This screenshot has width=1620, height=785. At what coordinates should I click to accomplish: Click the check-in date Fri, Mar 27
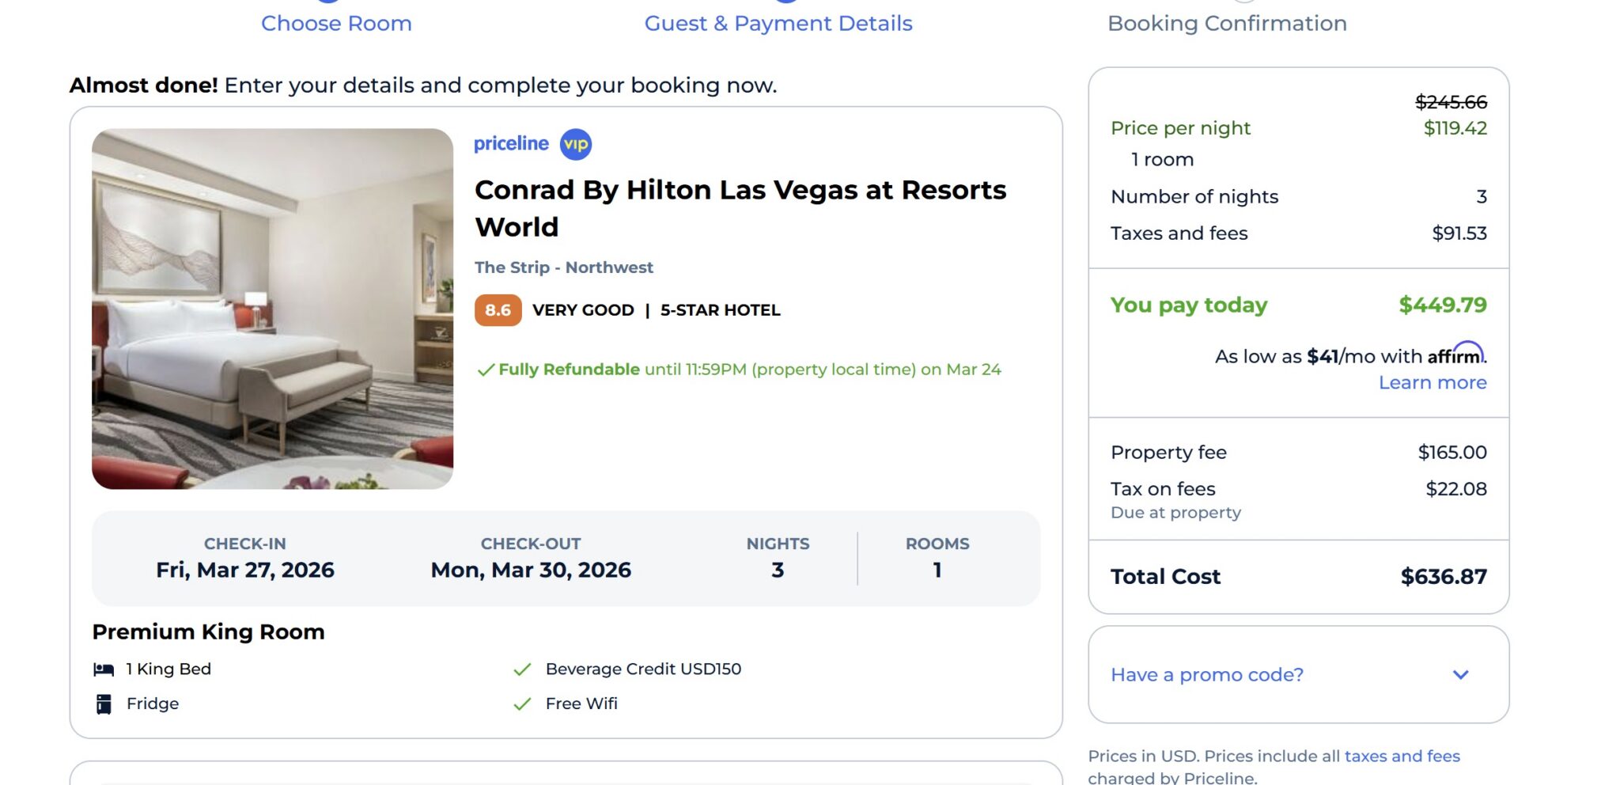pyautogui.click(x=245, y=570)
